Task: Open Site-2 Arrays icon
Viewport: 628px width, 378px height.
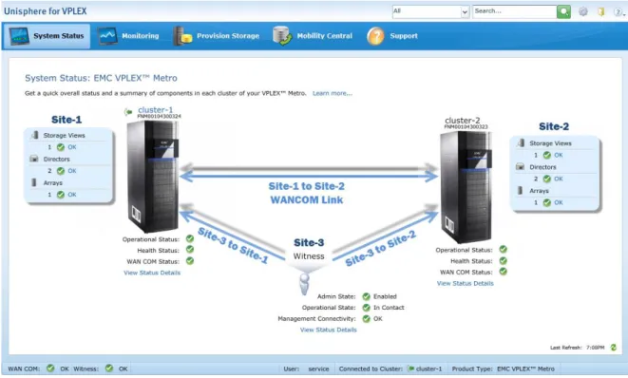Action: click(521, 191)
